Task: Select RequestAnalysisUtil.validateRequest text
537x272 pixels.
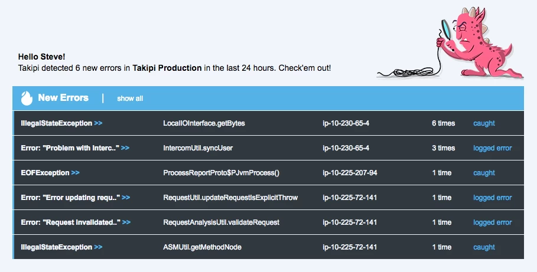Action: click(x=221, y=222)
